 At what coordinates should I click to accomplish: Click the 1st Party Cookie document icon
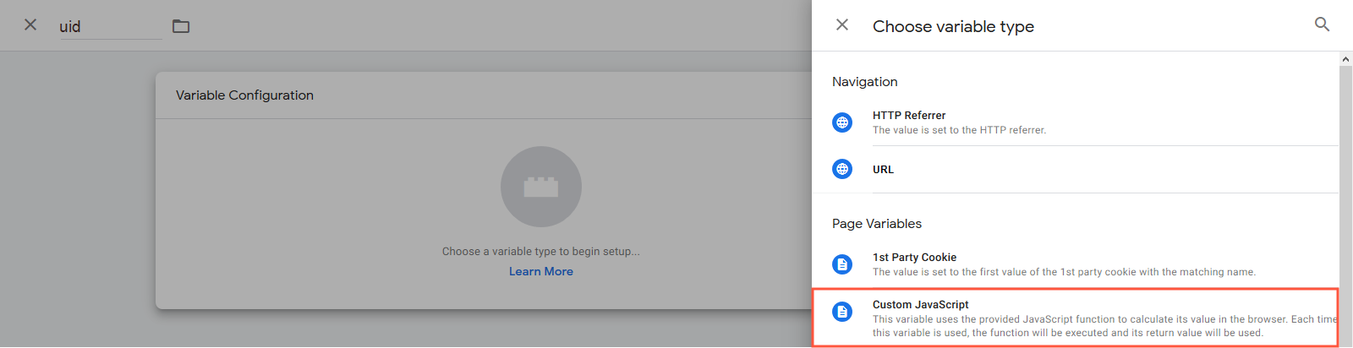point(842,264)
